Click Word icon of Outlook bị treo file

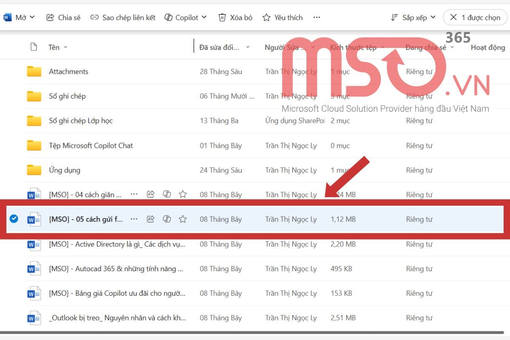[x=34, y=318]
